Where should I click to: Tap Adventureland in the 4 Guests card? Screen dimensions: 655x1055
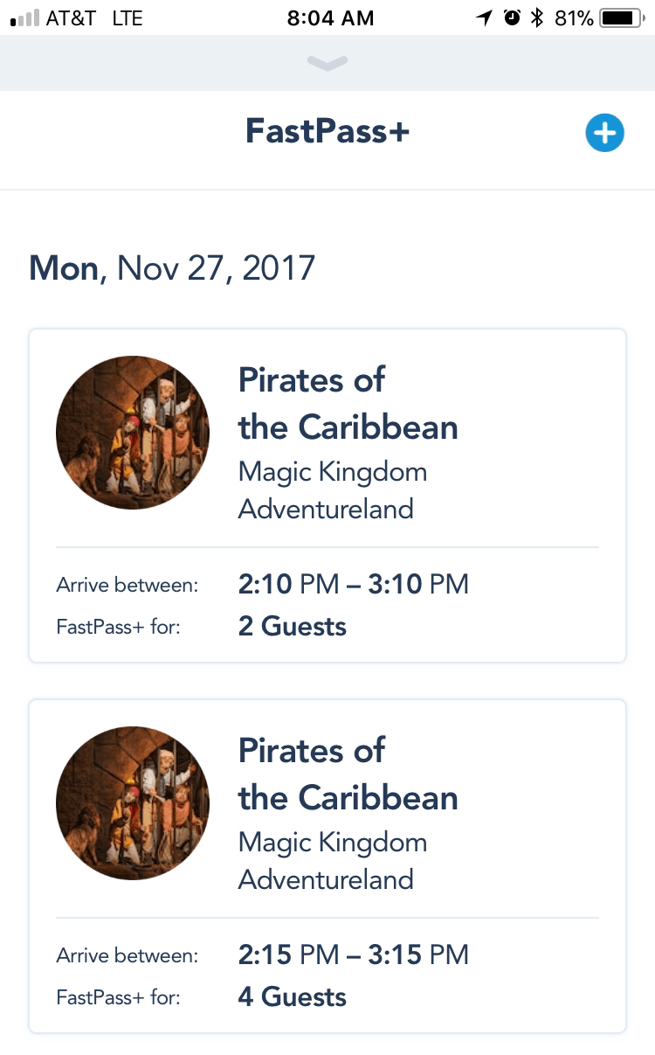pos(326,879)
